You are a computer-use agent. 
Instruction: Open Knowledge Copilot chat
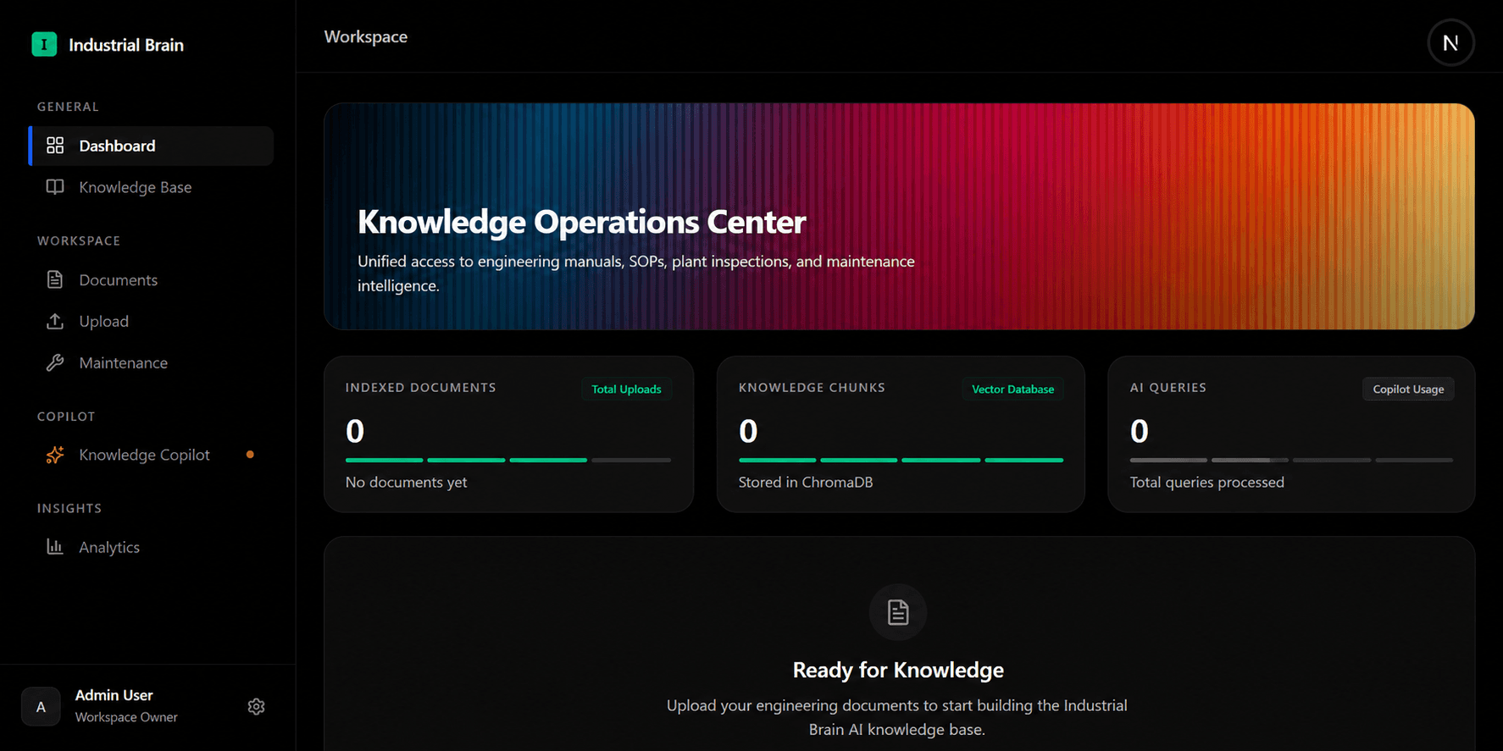coord(151,455)
